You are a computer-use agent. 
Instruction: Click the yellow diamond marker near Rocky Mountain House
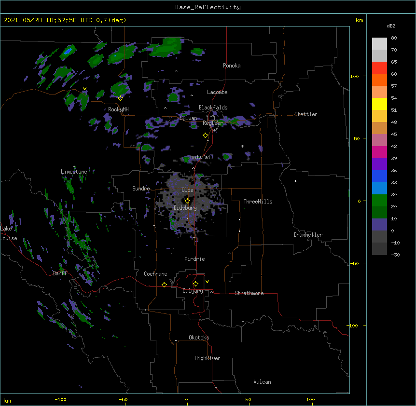pyautogui.click(x=120, y=98)
